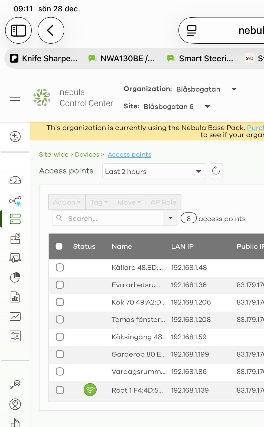This screenshot has height=427, width=264.
Task: Click LAN IP 192.168.1.139
Action: [190, 390]
